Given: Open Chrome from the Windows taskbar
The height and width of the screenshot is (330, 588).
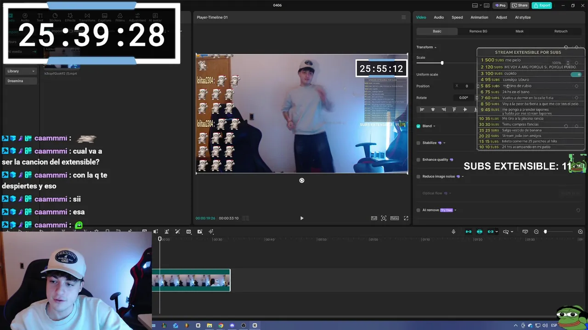Looking at the screenshot, I should 220,325.
